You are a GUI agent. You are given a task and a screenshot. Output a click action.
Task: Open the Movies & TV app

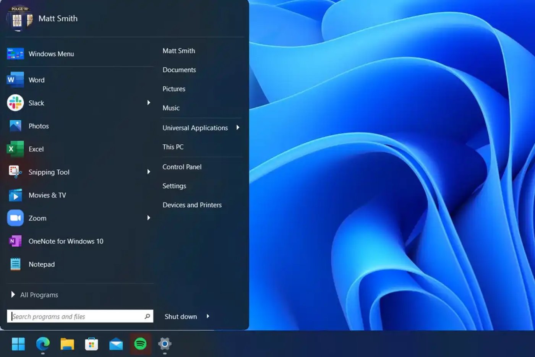pyautogui.click(x=47, y=195)
